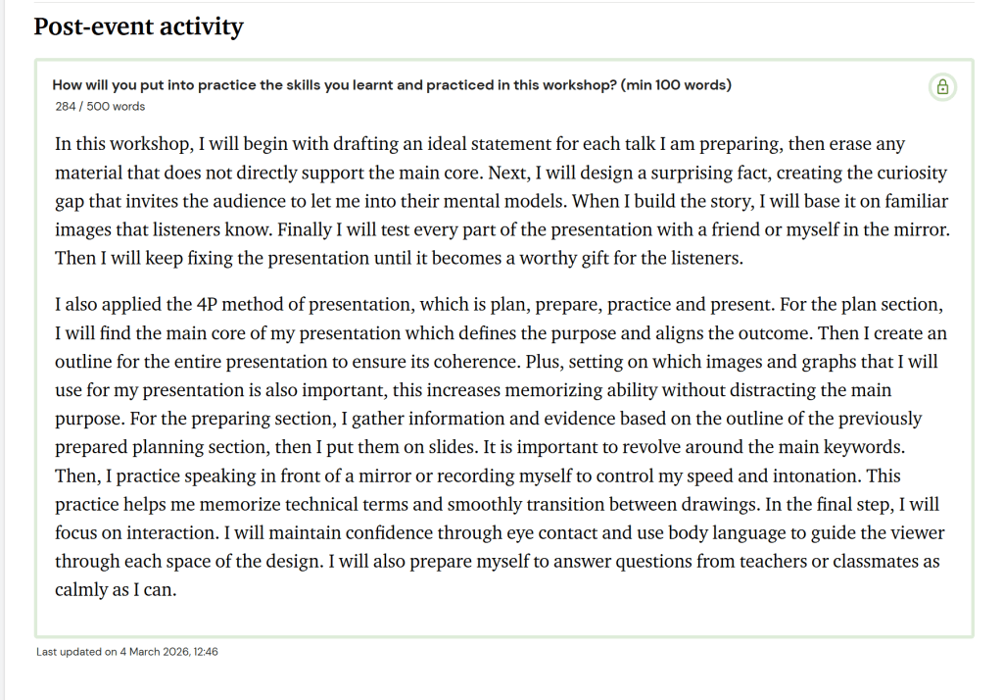Viewport: 1003px width, 700px height.
Task: Click the "(min 100 words)" requirement text
Action: 676,85
